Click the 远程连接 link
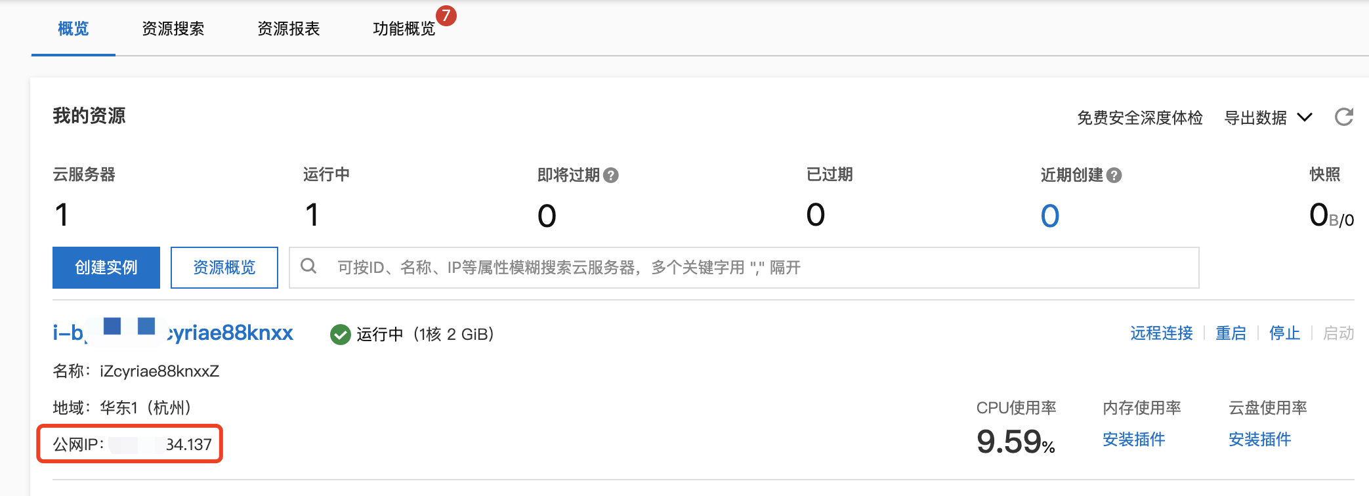1369x496 pixels. (1162, 333)
